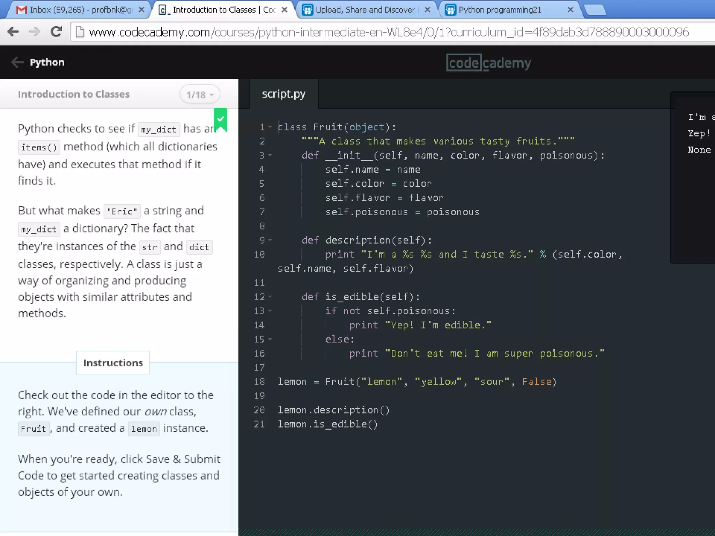Collapse the is_edible fold arrow on line 12
Image resolution: width=715 pixels, height=536 pixels.
[270, 297]
